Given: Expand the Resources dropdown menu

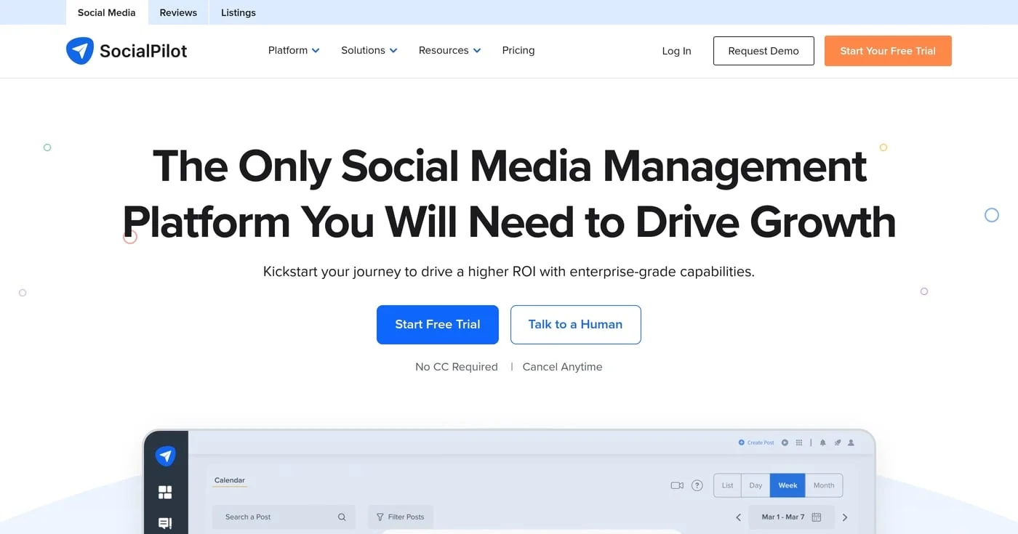Looking at the screenshot, I should pos(449,50).
